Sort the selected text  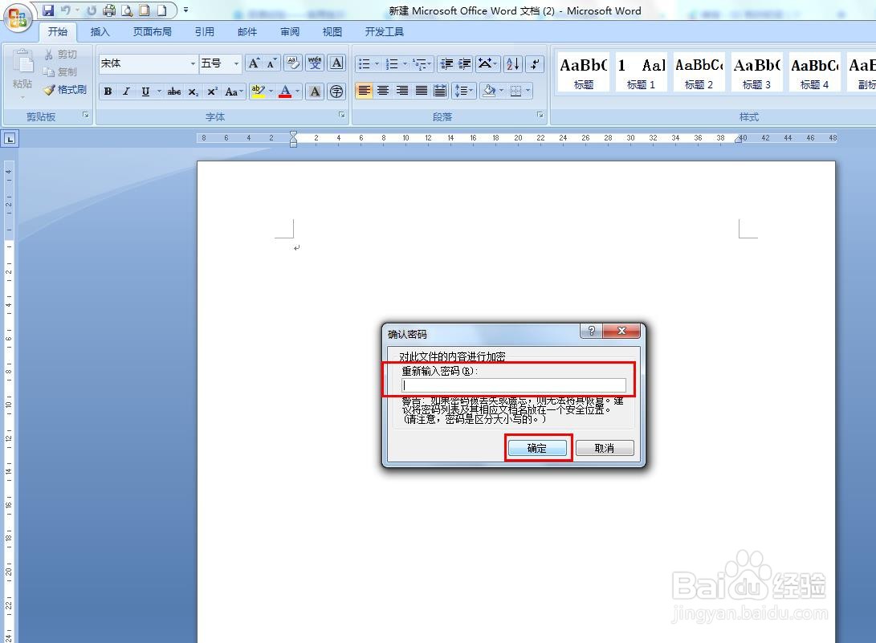point(513,63)
